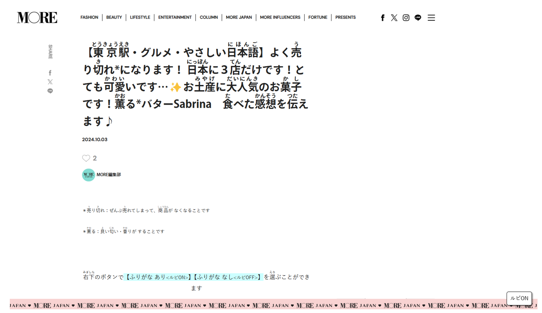Open the hamburger menu icon
The width and height of the screenshot is (542, 313).
point(431,17)
